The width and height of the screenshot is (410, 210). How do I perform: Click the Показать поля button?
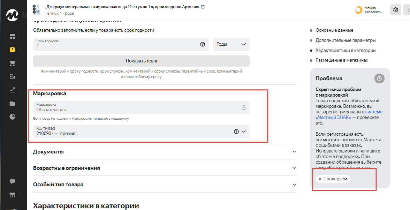[x=141, y=61]
